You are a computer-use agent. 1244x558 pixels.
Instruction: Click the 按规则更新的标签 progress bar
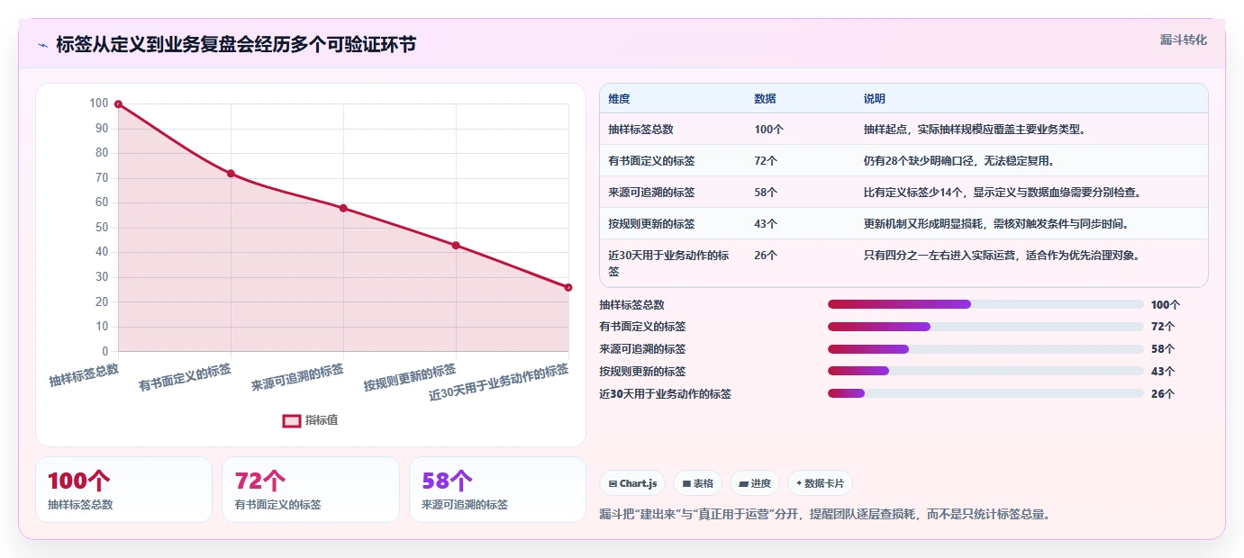985,371
